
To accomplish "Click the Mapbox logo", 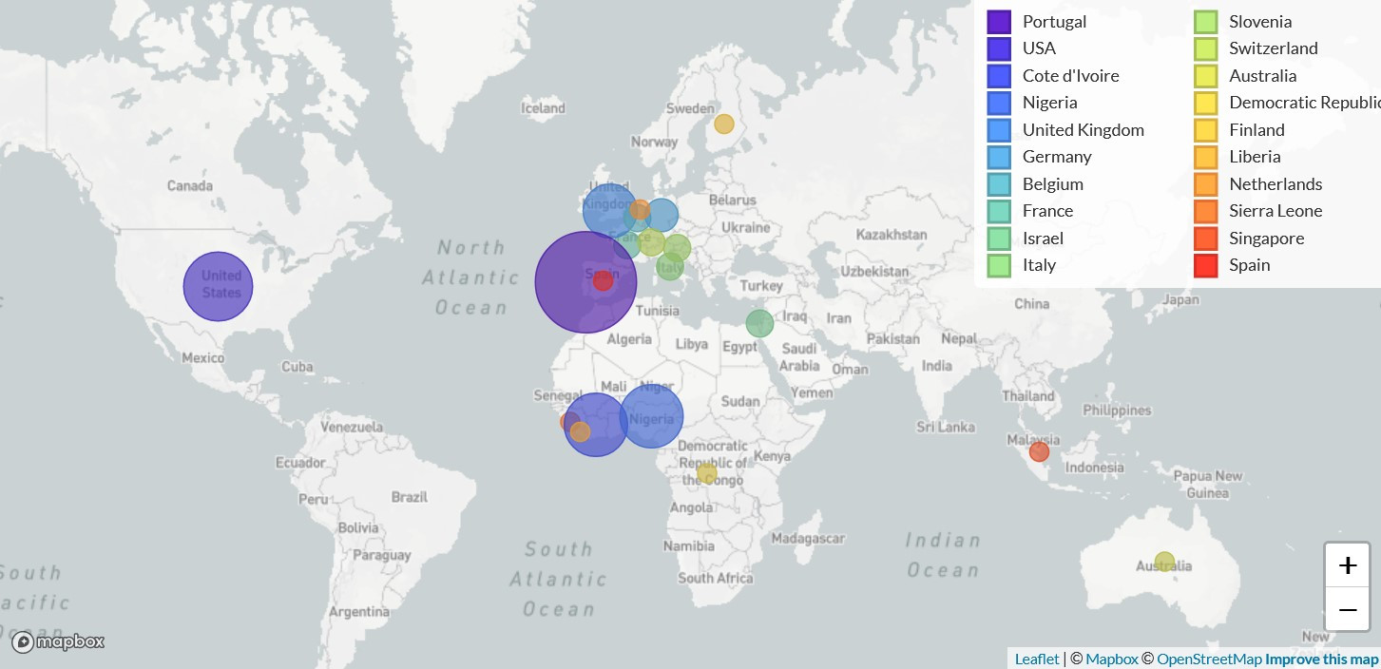I will pyautogui.click(x=59, y=642).
